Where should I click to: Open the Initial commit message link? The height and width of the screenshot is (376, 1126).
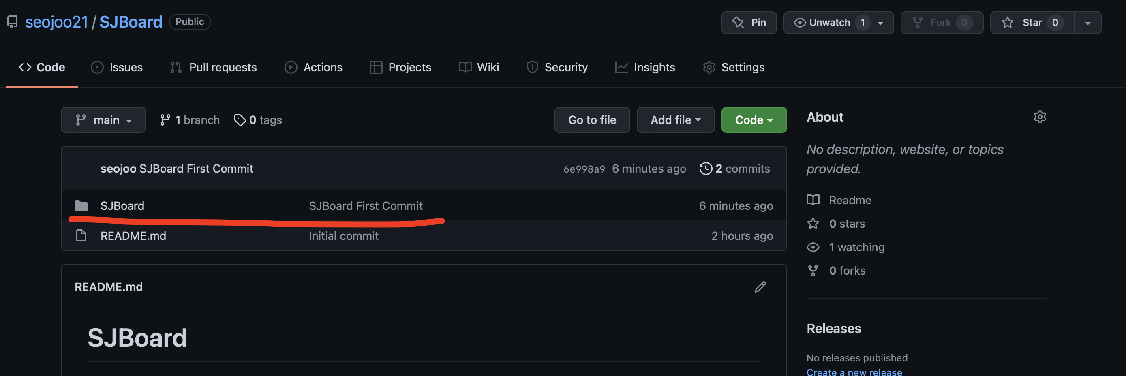point(344,236)
